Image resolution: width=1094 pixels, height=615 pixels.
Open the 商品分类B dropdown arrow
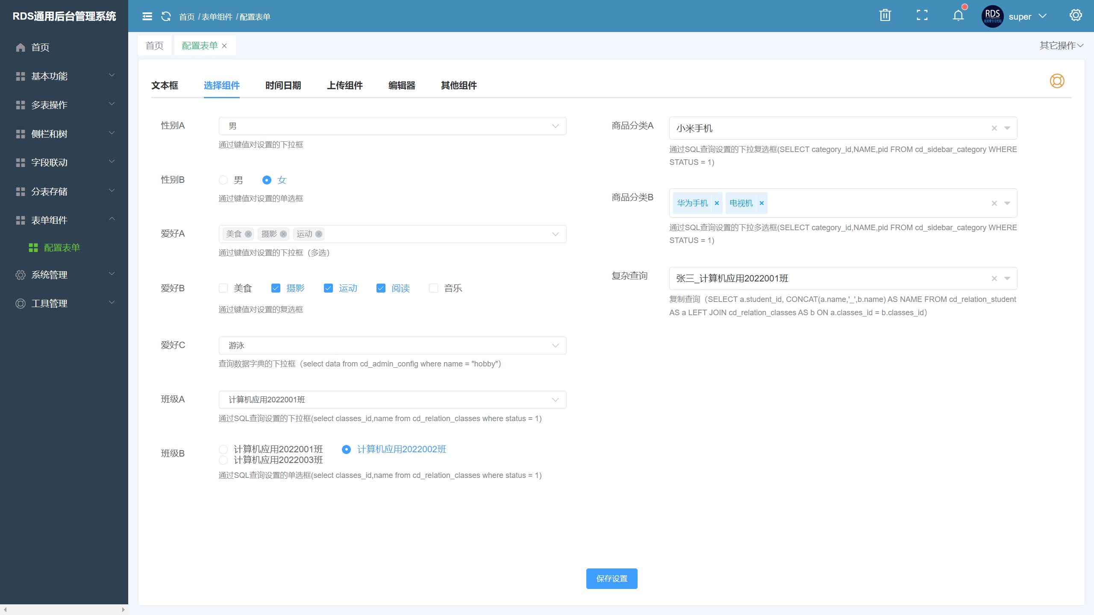[1007, 203]
